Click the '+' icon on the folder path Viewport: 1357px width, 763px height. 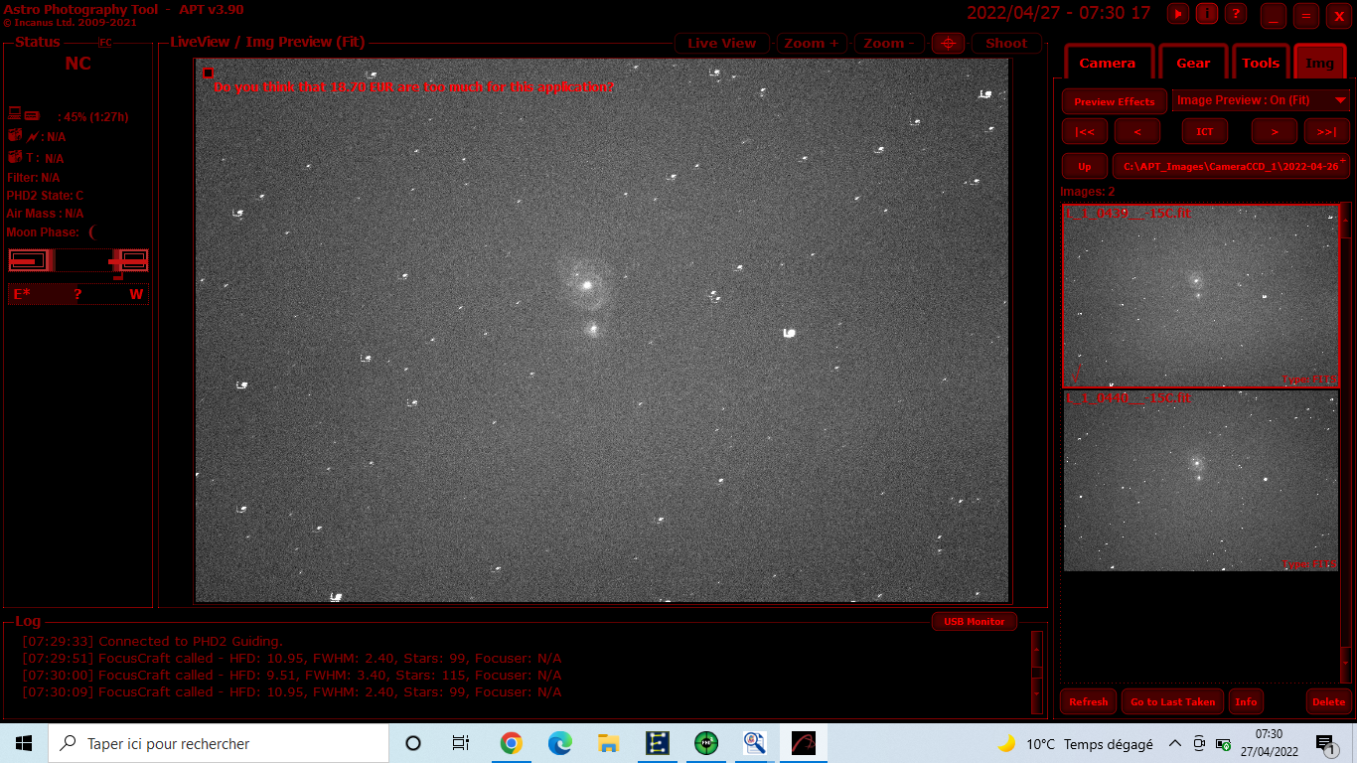point(1343,159)
